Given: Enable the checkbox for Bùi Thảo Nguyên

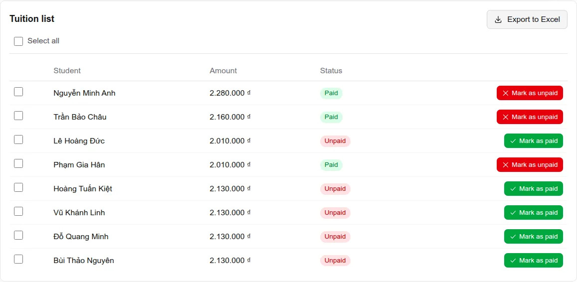Looking at the screenshot, I should (x=18, y=259).
